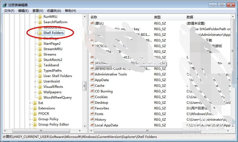Expand the Wallpapers tree node
This screenshot has height=142, width=238.
click(x=35, y=92)
